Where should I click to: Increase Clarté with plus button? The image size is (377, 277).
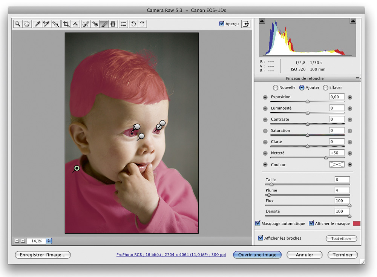coord(350,142)
